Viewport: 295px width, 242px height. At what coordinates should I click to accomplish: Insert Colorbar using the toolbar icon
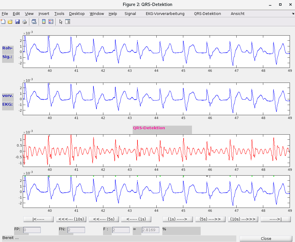click(x=44, y=22)
